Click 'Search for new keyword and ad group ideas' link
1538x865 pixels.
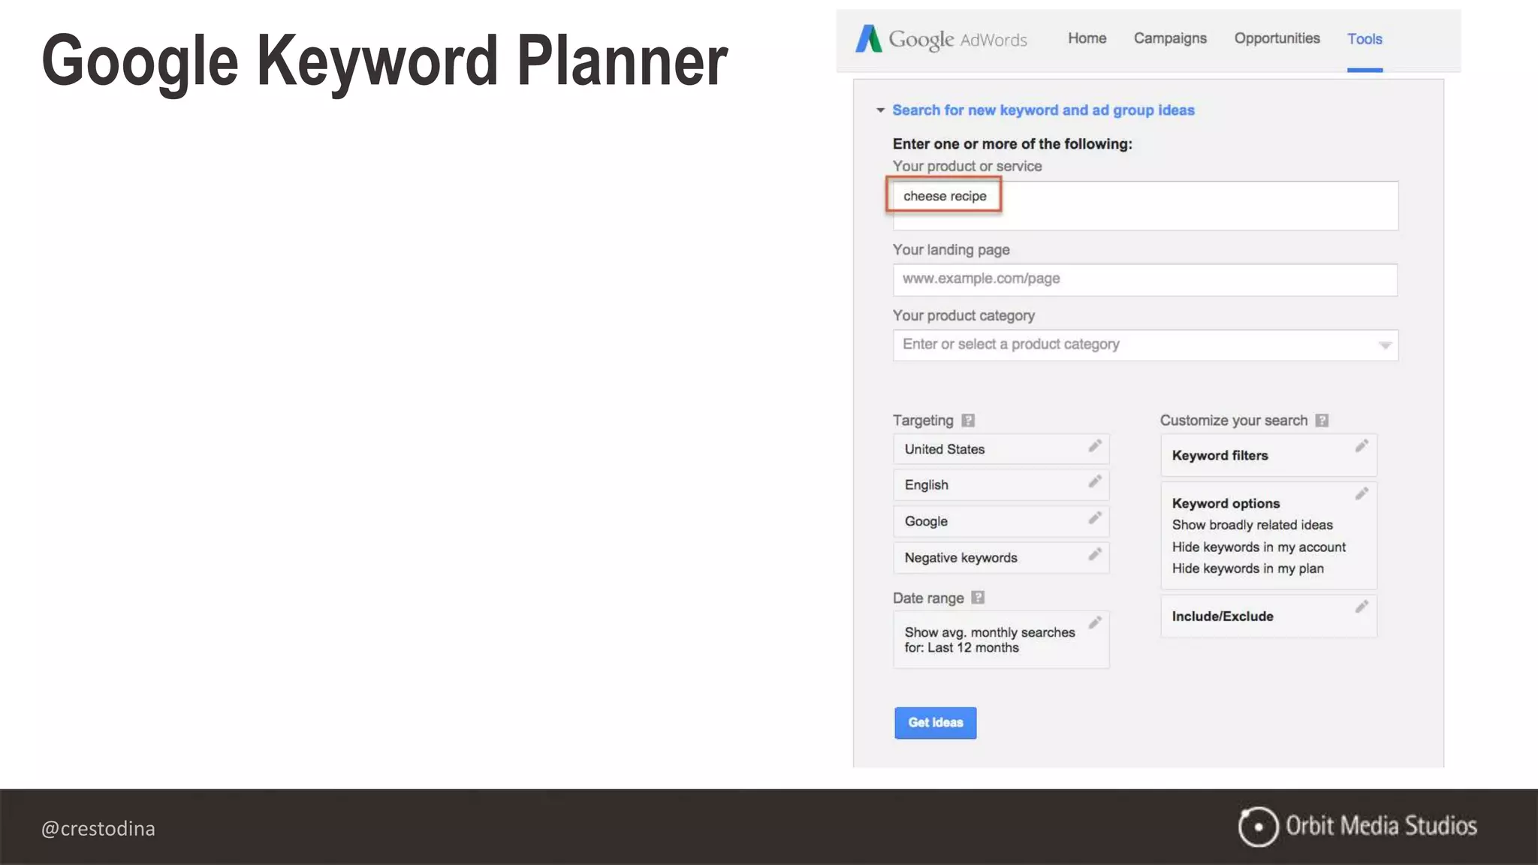coord(1043,110)
